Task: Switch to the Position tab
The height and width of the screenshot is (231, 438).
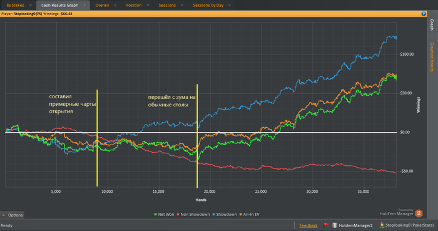Action: pos(134,5)
